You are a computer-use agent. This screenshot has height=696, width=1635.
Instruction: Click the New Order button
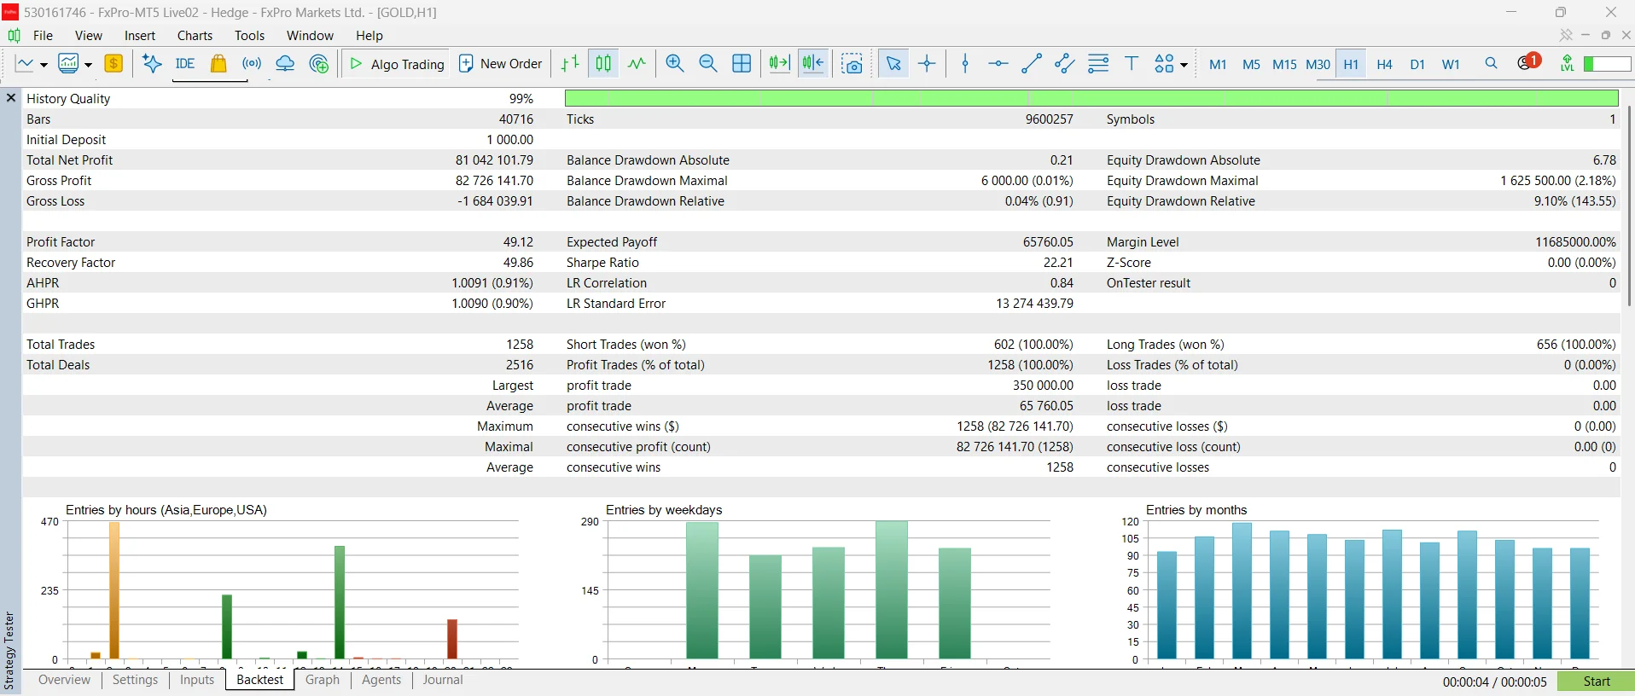click(x=501, y=64)
